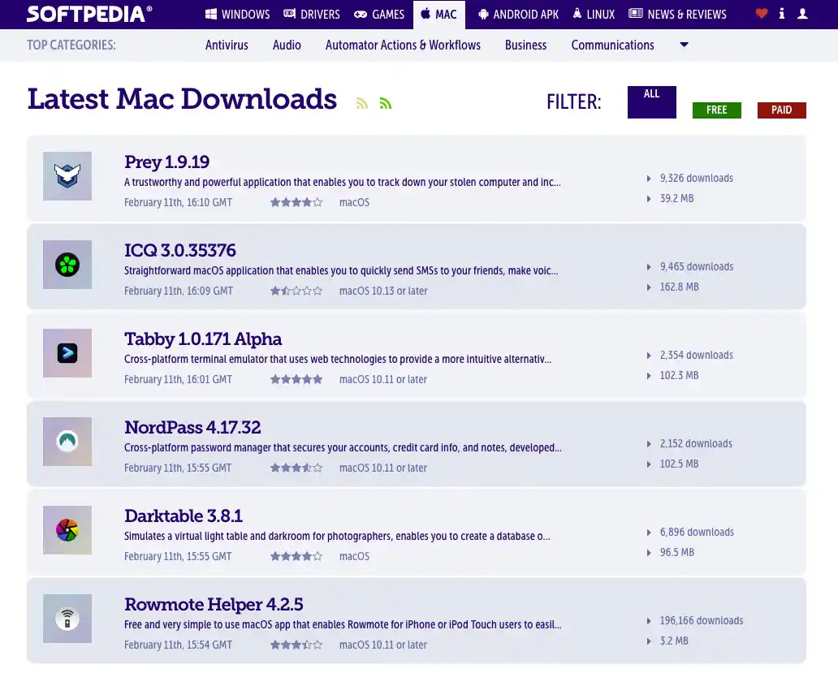The width and height of the screenshot is (838, 673).
Task: Click the 9,465 downloads text
Action: 697,266
